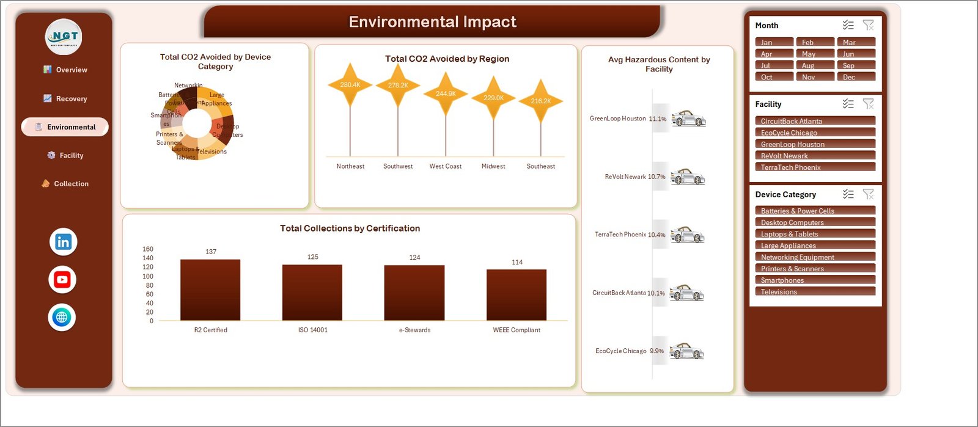Select TerraTech Phoenix in Facility slicer

click(x=815, y=167)
